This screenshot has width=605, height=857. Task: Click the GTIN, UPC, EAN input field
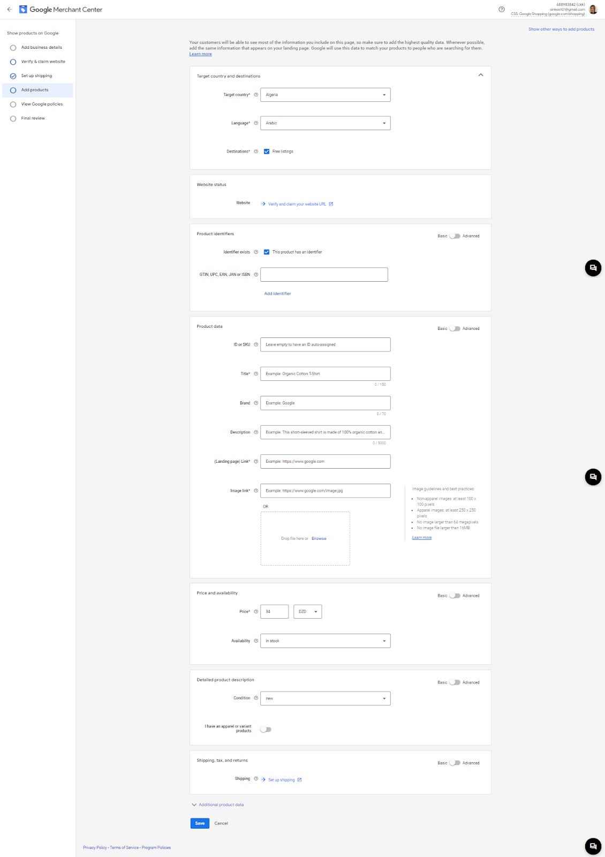tap(324, 274)
